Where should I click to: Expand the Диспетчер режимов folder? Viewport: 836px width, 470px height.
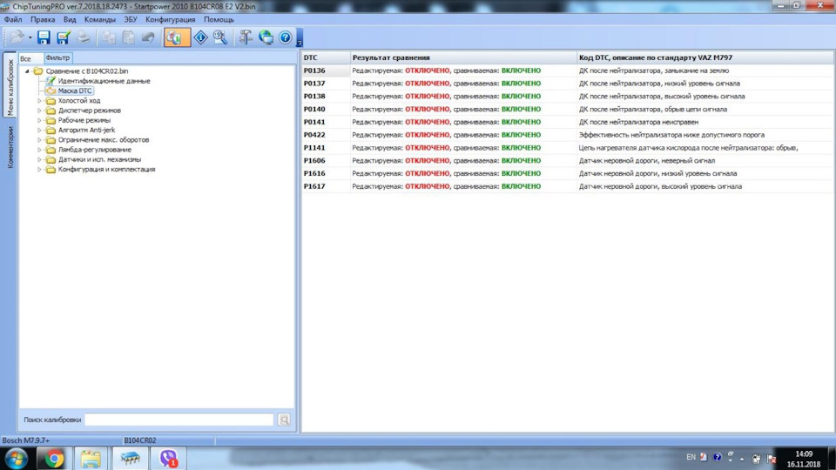[39, 111]
